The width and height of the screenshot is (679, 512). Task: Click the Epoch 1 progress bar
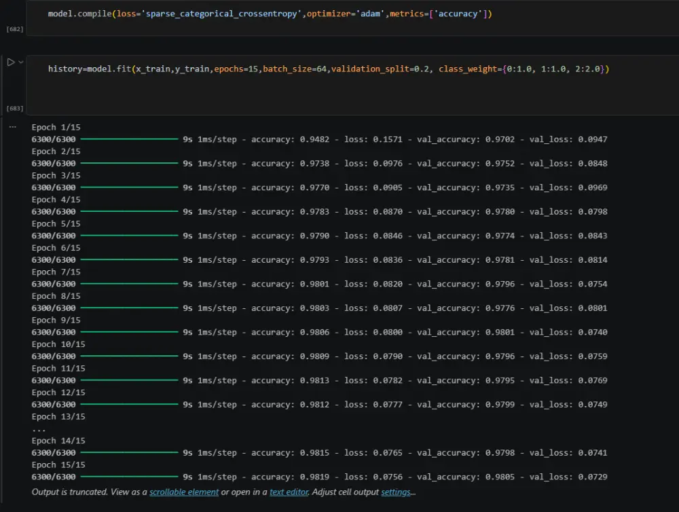129,139
